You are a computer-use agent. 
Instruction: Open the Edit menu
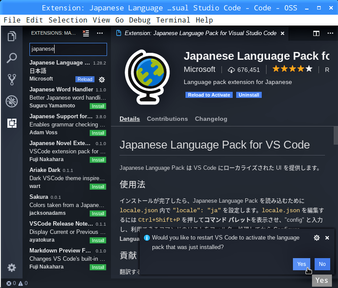pos(35,20)
